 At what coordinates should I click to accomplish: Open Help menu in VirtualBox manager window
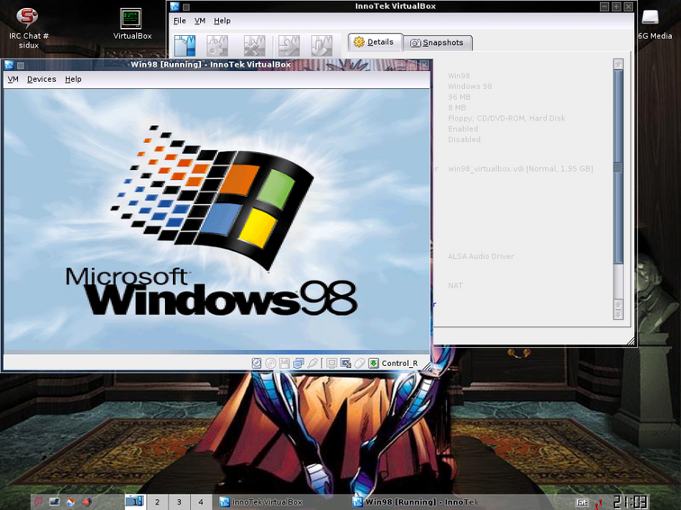(222, 21)
